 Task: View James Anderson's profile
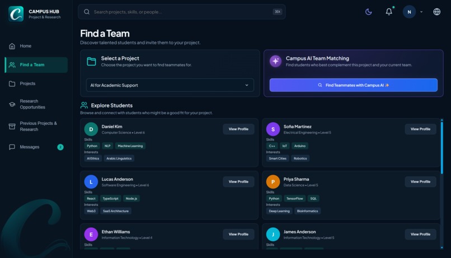(x=420, y=234)
